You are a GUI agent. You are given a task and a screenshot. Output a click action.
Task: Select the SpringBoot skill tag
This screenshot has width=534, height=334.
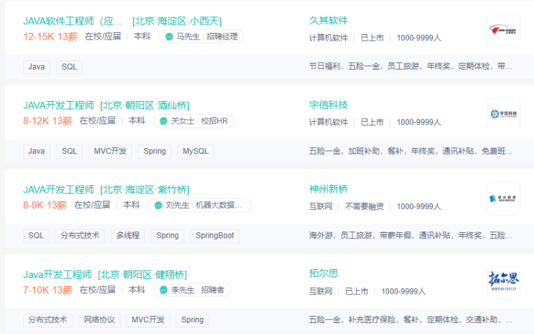tap(215, 236)
